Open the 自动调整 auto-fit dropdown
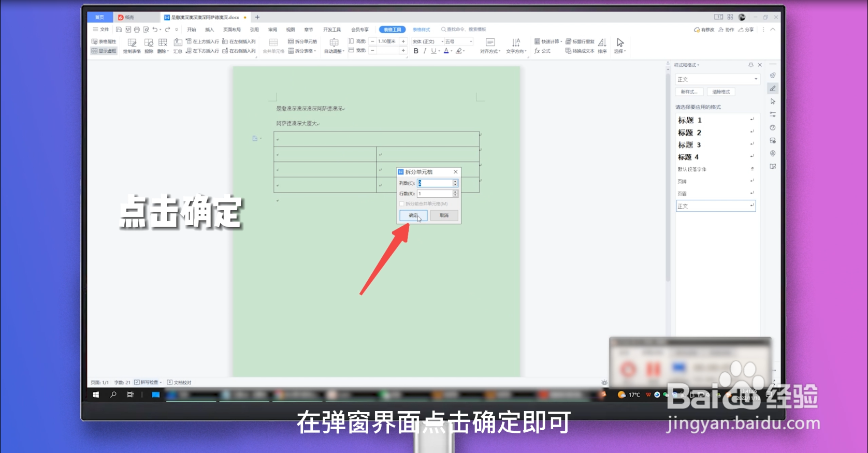This screenshot has width=868, height=453. coord(334,46)
